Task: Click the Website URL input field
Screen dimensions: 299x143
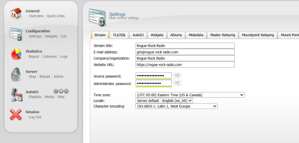Action: pos(185,64)
